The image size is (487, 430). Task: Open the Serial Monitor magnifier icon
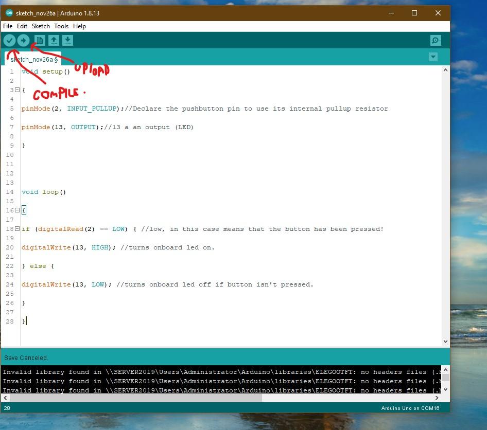[x=436, y=40]
